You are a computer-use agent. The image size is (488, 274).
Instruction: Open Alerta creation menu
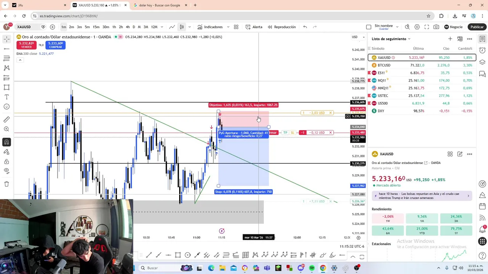click(x=254, y=27)
